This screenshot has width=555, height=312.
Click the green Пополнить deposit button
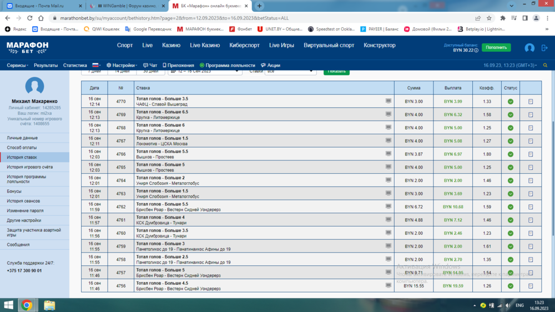496,48
